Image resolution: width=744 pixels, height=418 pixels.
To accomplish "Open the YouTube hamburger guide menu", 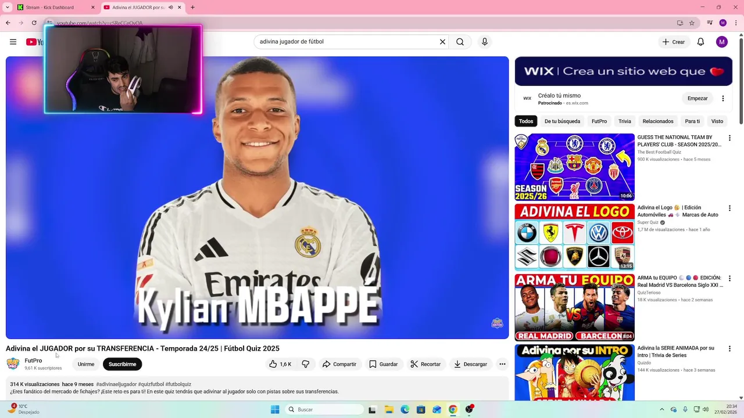I will [x=13, y=42].
